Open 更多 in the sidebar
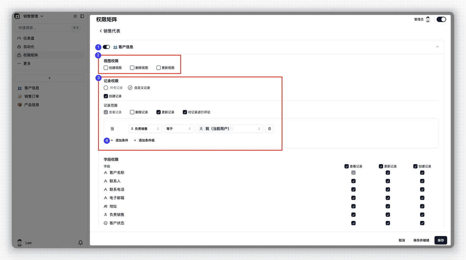 (50, 63)
